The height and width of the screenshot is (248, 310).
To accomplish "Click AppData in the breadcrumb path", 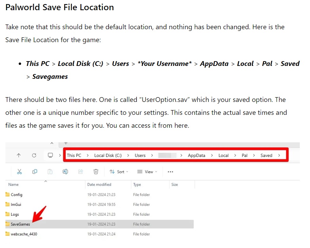I will tap(196, 156).
